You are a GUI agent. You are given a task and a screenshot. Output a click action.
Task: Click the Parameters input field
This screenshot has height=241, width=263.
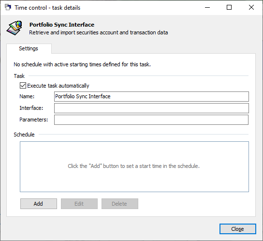coord(151,120)
